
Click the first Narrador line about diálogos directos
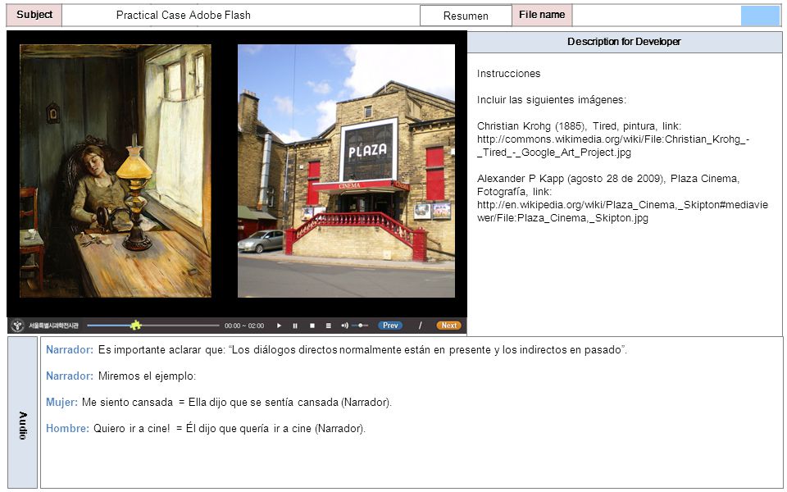click(336, 350)
